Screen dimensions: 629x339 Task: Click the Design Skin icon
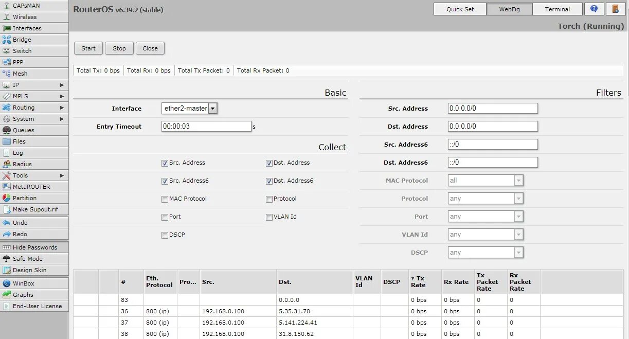click(x=7, y=270)
